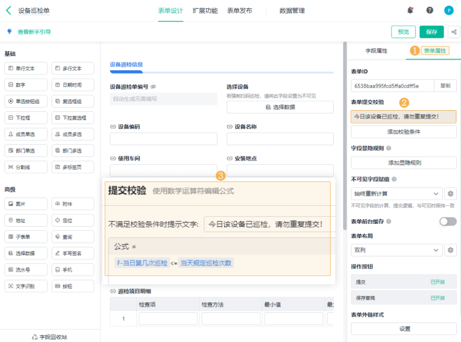
Task: Switch to the 字段属性 tab
Action: [376, 50]
